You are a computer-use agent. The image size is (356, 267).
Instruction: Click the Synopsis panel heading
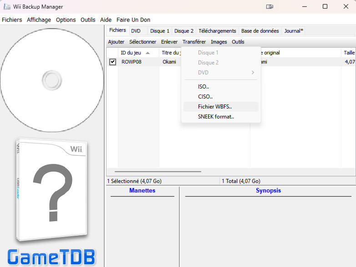(x=268, y=190)
